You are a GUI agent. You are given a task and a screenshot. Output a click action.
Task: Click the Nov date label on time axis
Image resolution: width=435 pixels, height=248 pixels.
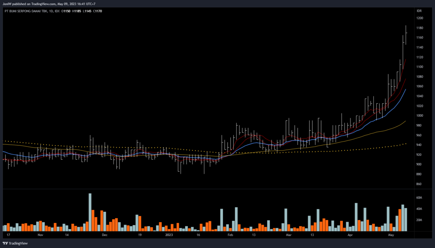40,234
